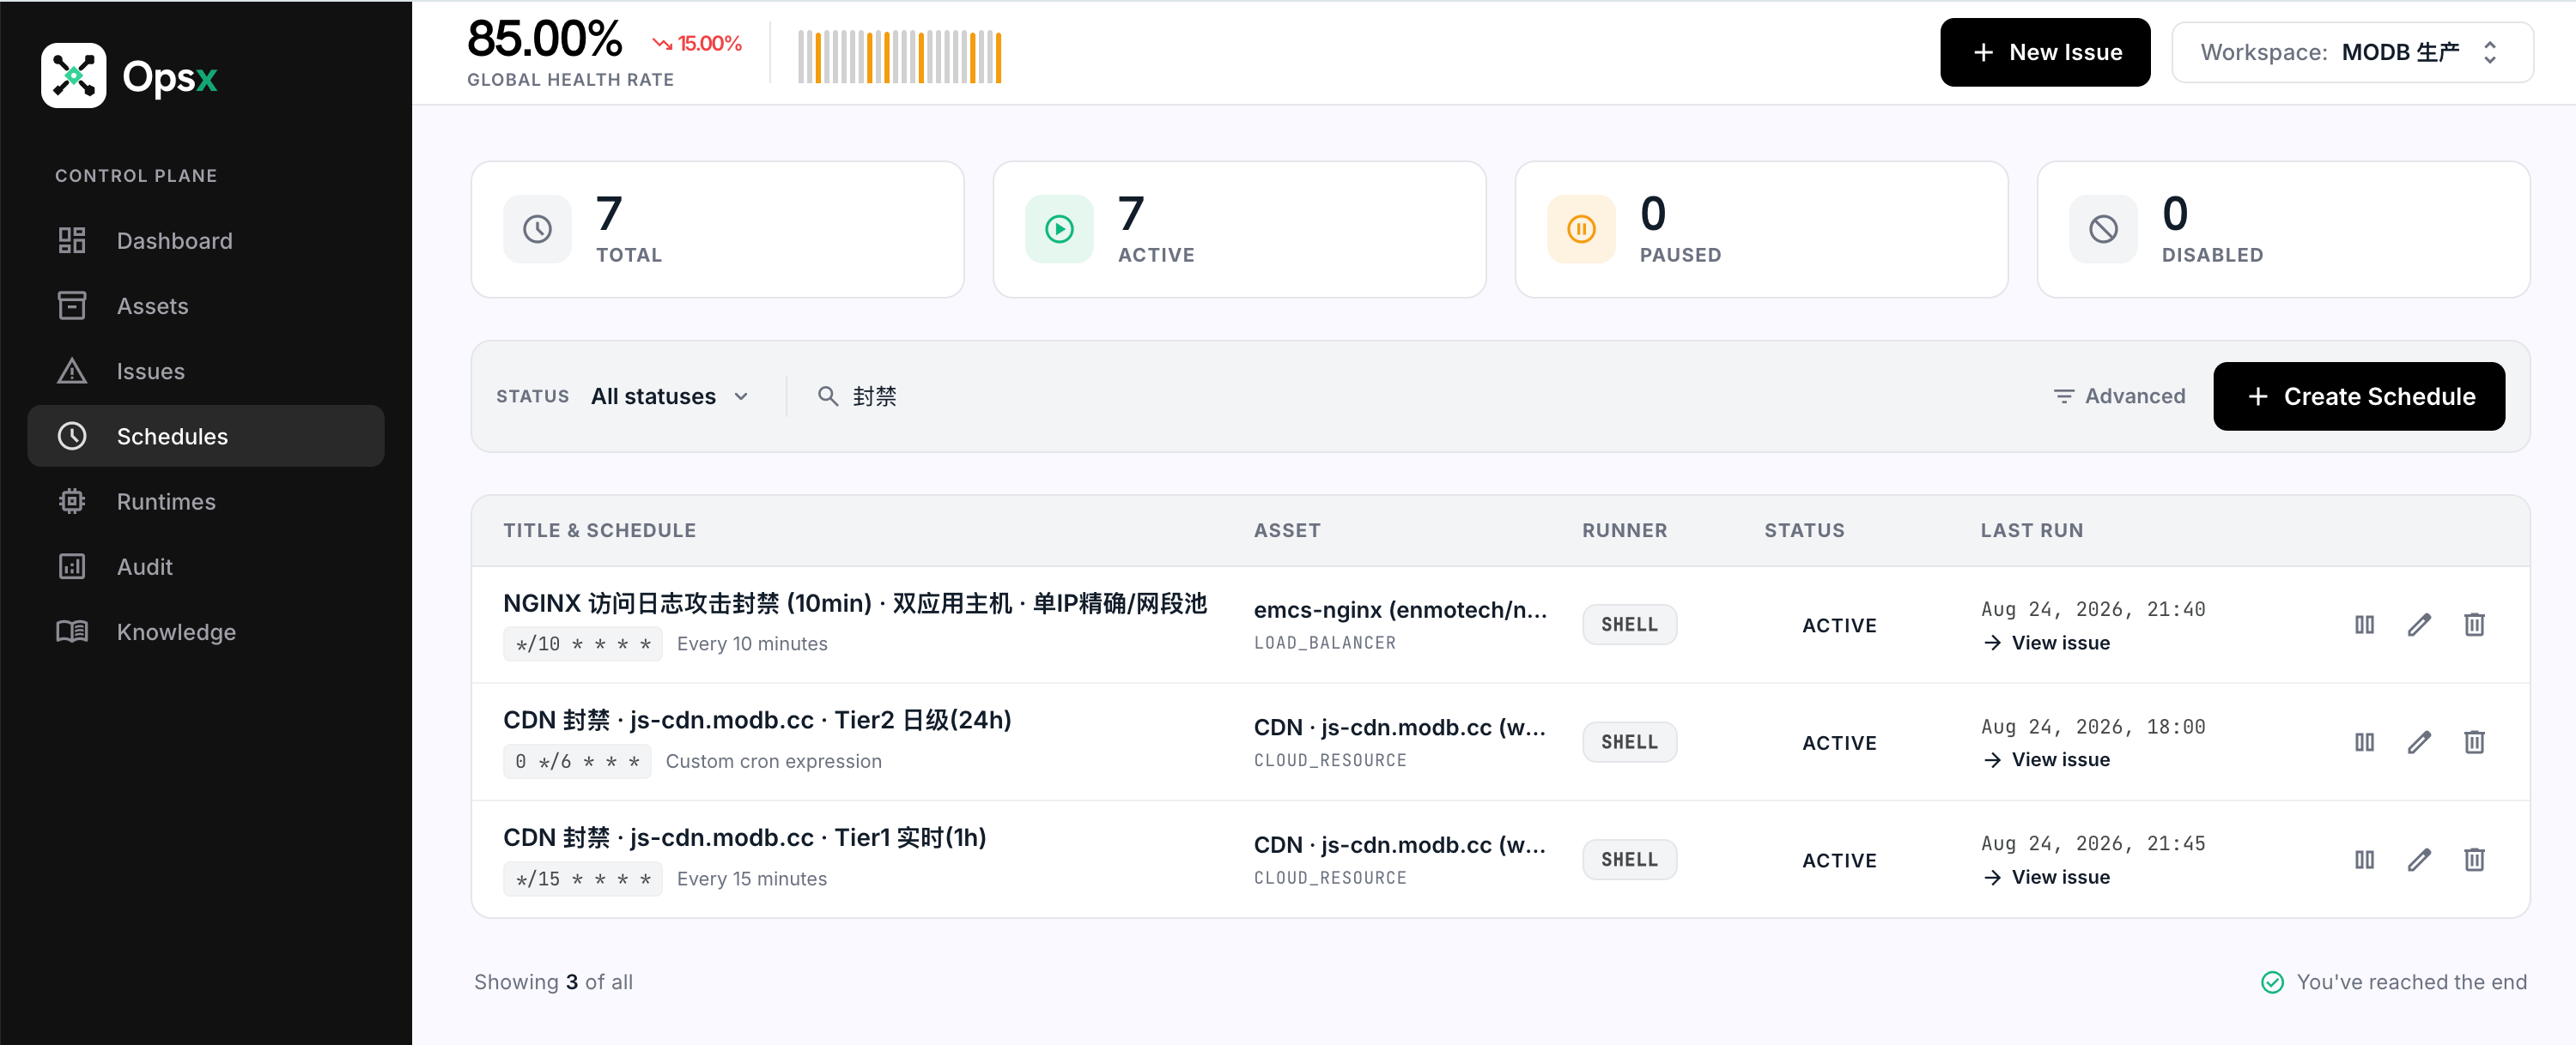Image resolution: width=2576 pixels, height=1045 pixels.
Task: Edit the CDN Tier2 日级 schedule
Action: pyautogui.click(x=2419, y=742)
